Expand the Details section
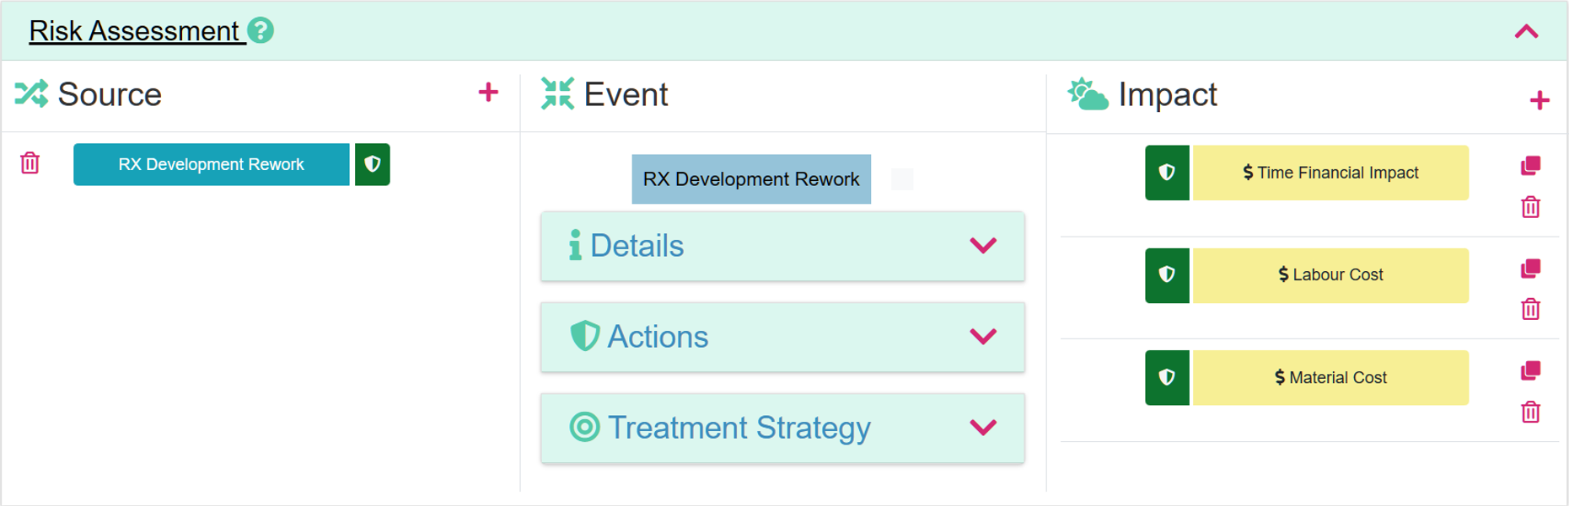This screenshot has width=1569, height=506. (x=983, y=246)
